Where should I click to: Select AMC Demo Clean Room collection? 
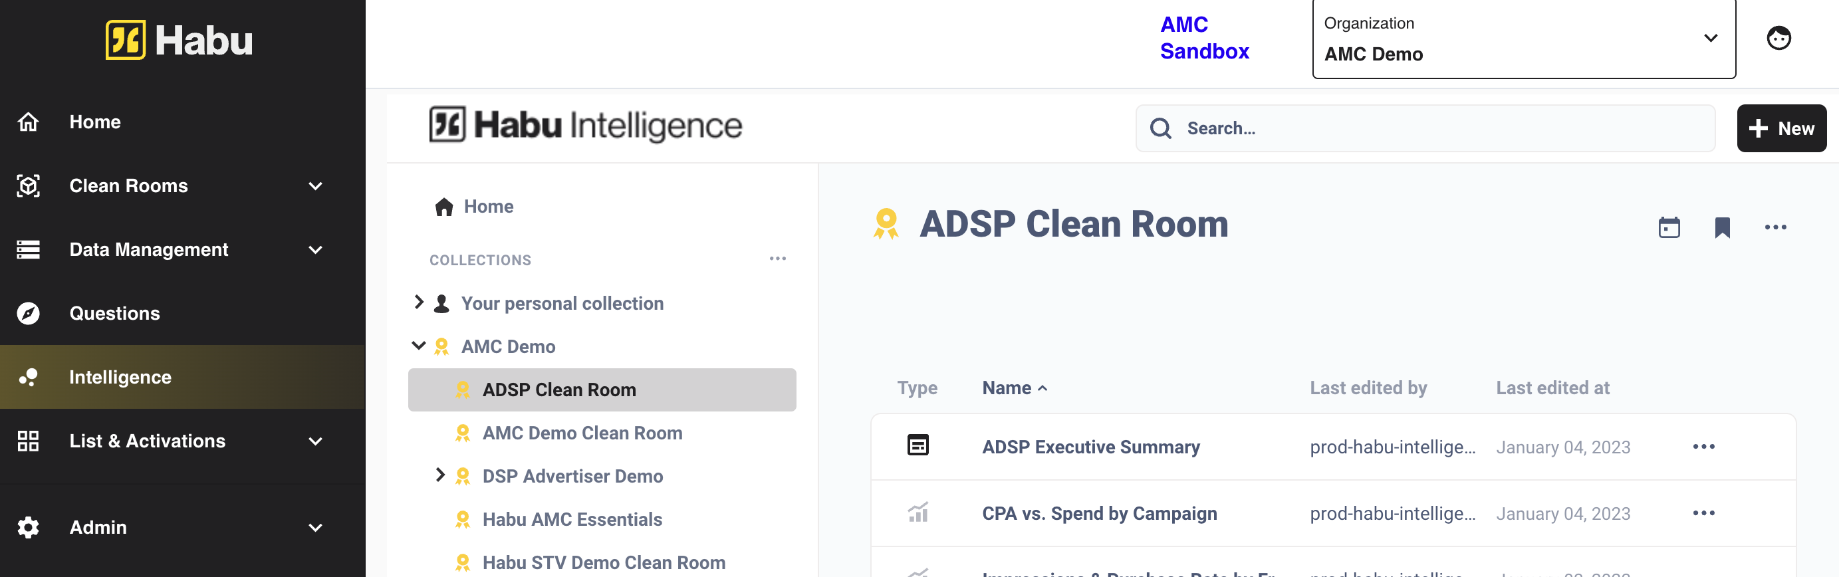tap(582, 433)
